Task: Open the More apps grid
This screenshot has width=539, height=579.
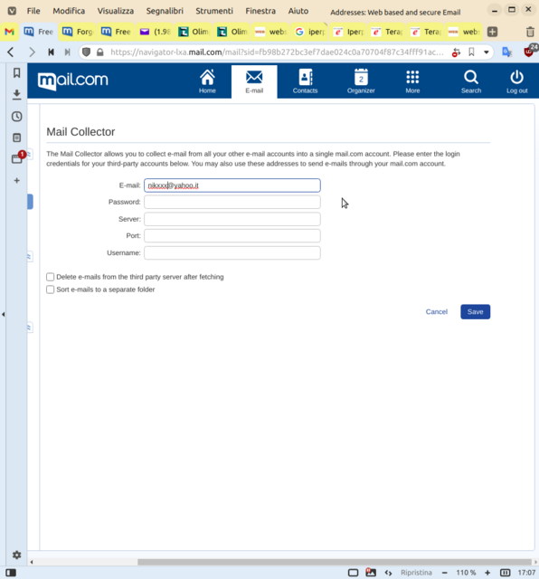Action: 412,81
